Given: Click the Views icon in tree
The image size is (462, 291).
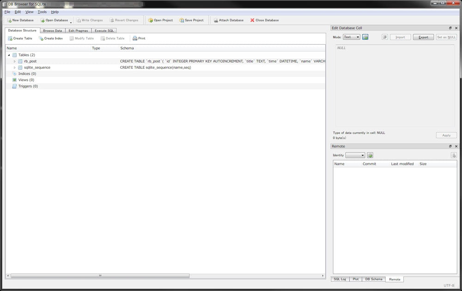Looking at the screenshot, I should [x=14, y=80].
